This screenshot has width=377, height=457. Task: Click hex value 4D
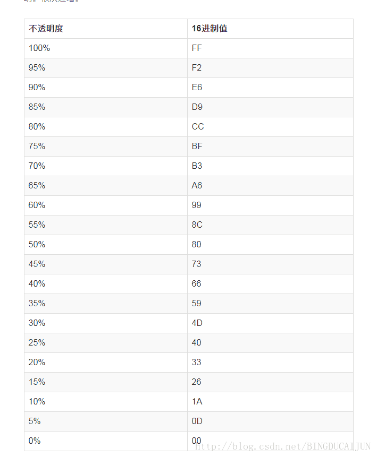point(270,323)
